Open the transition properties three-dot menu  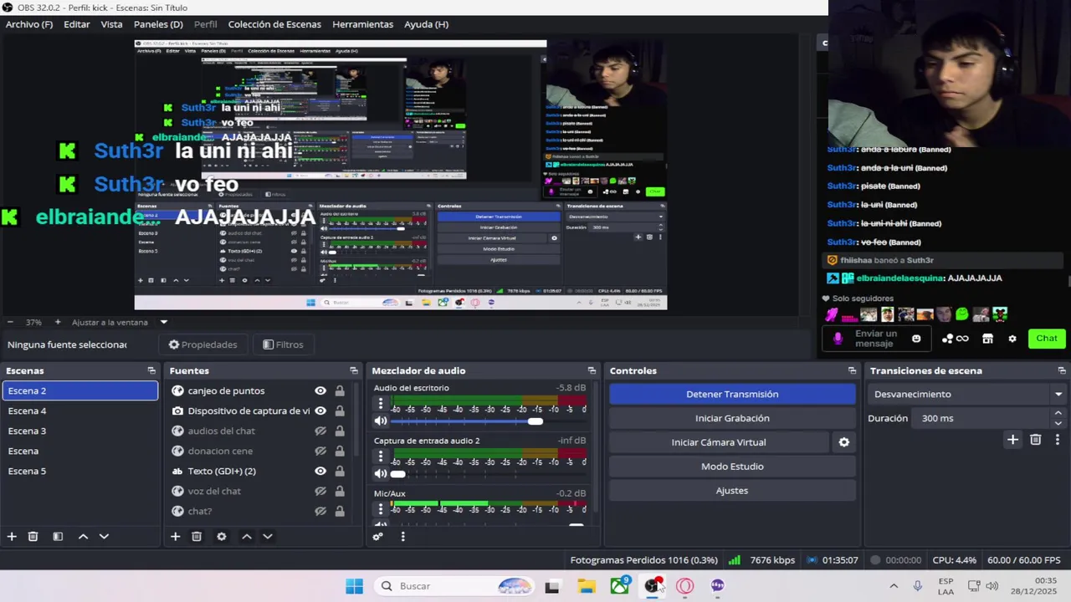[1057, 439]
